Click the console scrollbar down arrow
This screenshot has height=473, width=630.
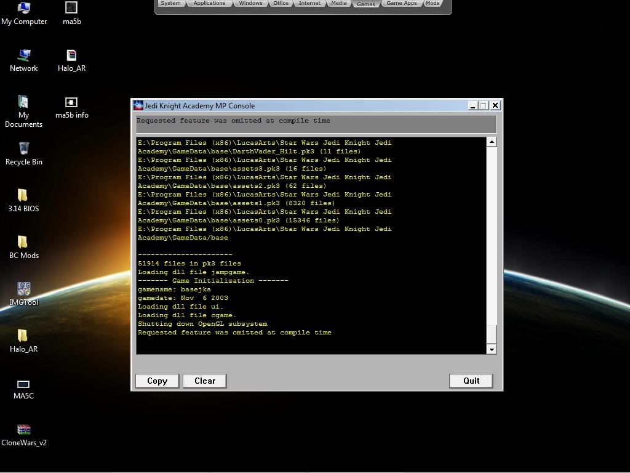pyautogui.click(x=492, y=349)
